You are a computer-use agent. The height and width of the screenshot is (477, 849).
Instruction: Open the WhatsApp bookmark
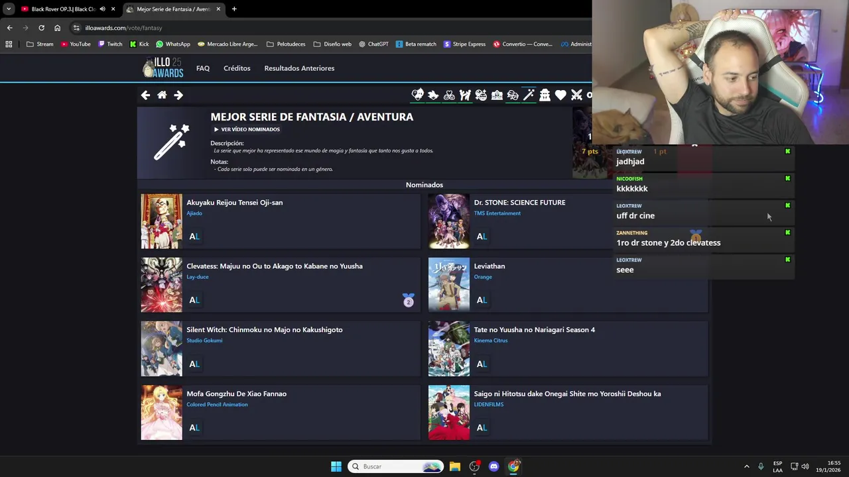173,44
